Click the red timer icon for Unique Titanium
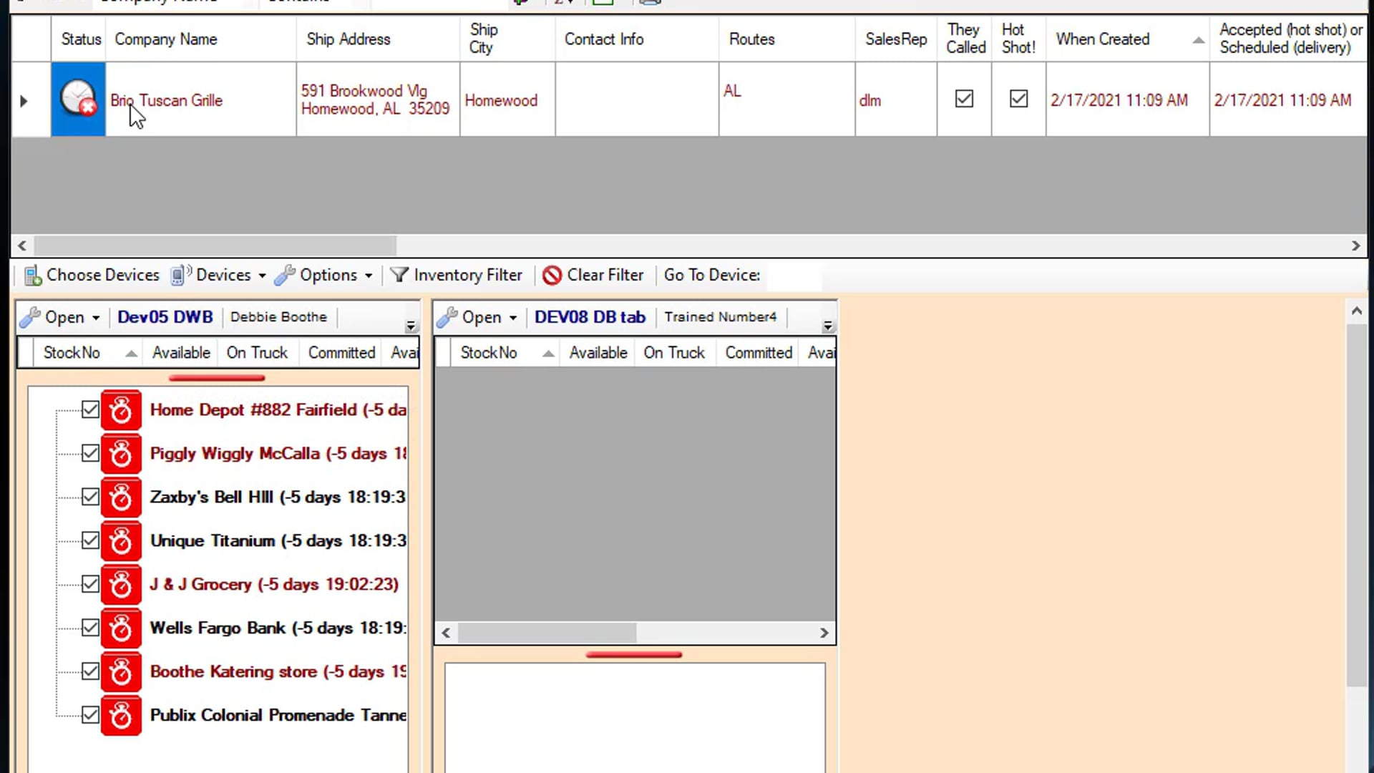 coord(121,541)
